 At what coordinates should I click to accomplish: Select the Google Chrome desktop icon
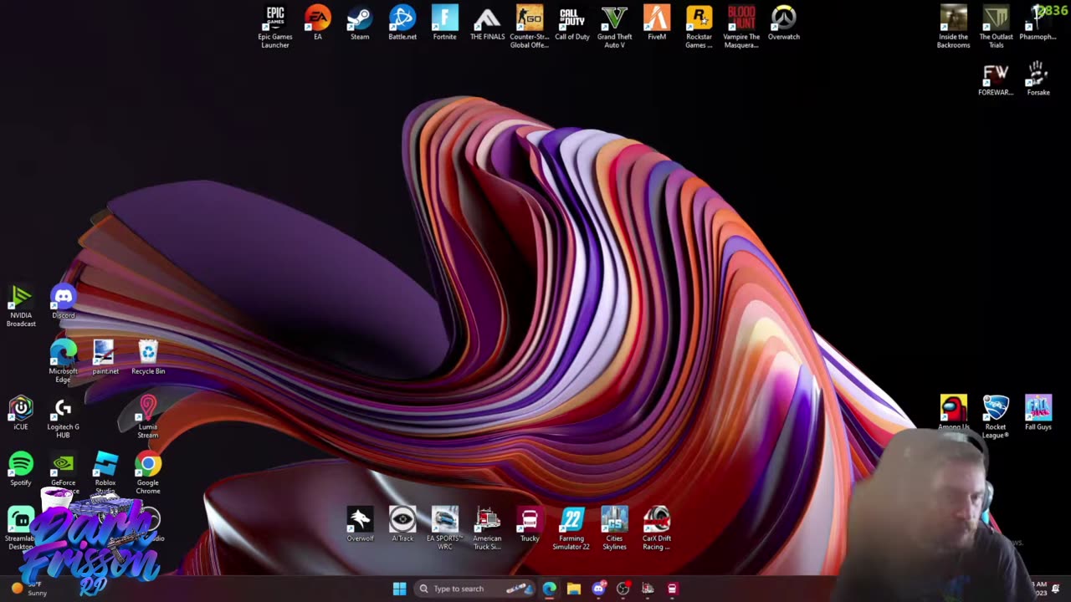[148, 473]
